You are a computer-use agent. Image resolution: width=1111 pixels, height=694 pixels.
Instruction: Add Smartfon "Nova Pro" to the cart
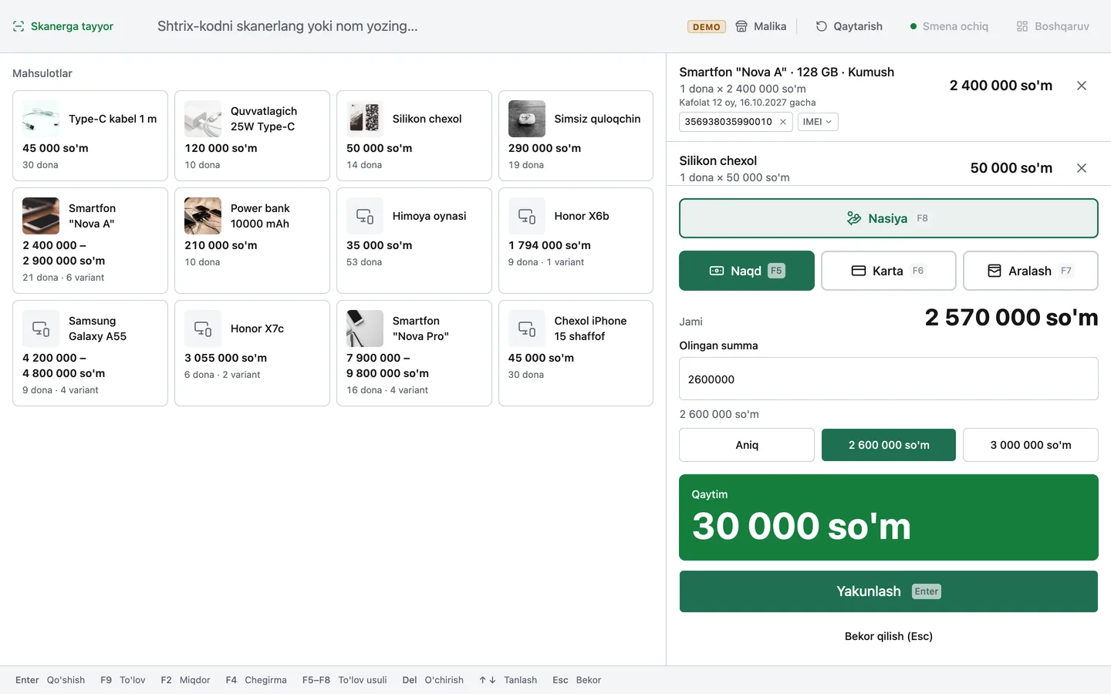[414, 353]
